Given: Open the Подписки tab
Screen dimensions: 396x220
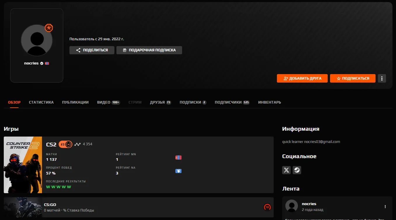Looking at the screenshot, I should (193, 102).
